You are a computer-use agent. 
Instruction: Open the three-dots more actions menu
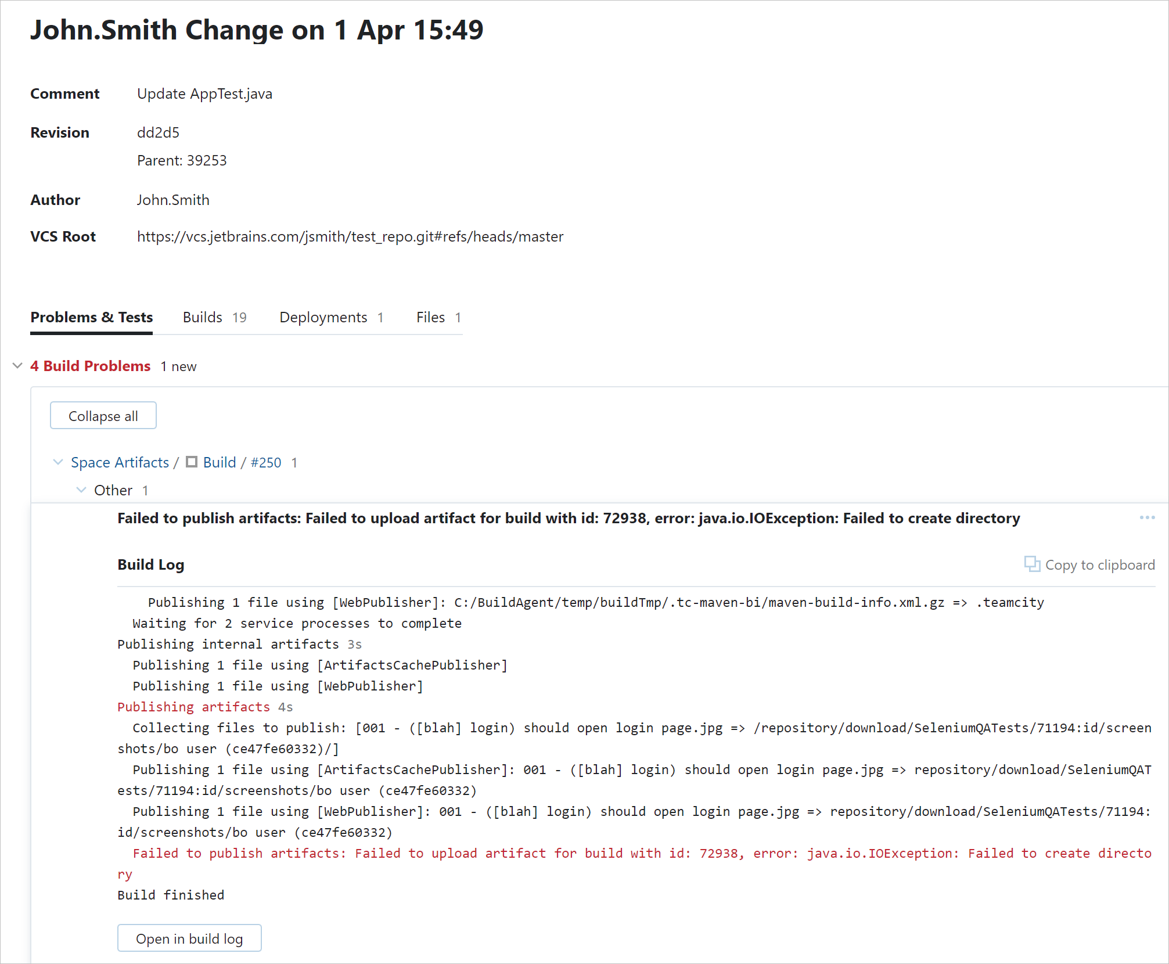click(x=1147, y=517)
